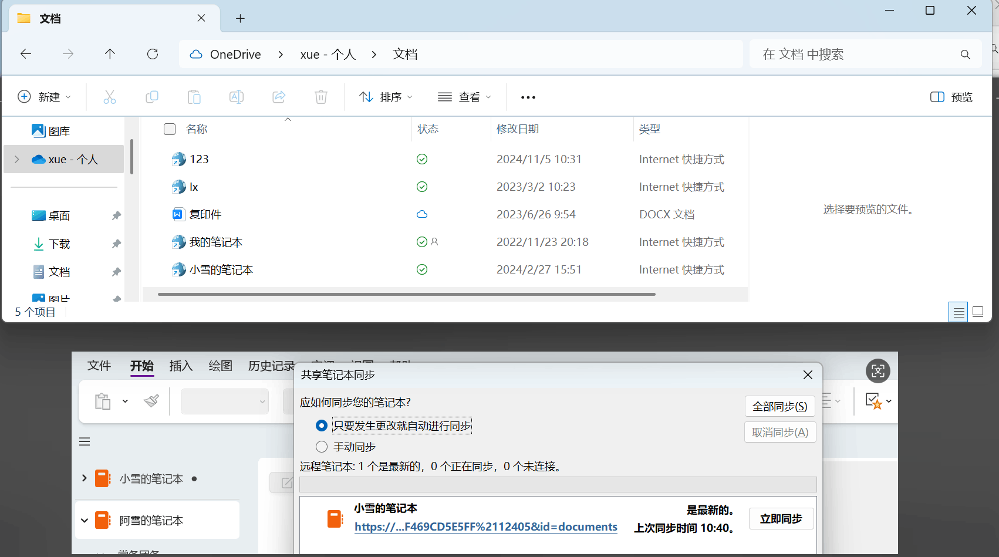The width and height of the screenshot is (999, 557).
Task: Click the xue - 个人 breadcrumb
Action: pos(328,54)
